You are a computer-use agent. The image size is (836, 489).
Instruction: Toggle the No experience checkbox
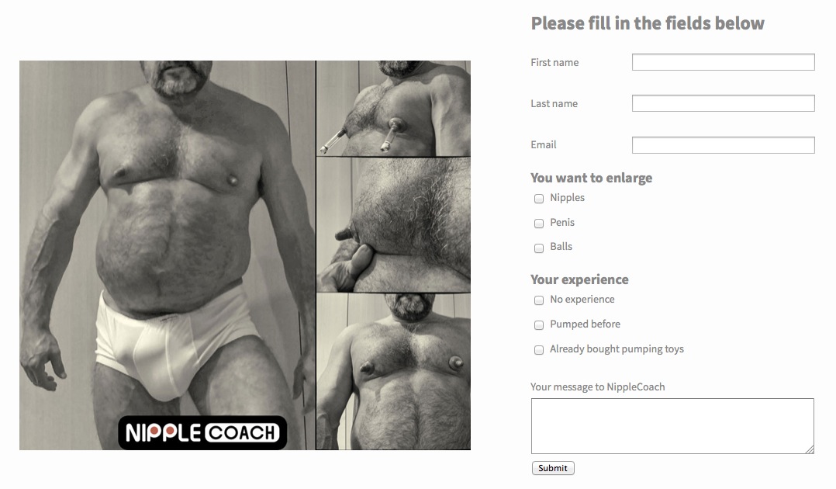(x=538, y=300)
